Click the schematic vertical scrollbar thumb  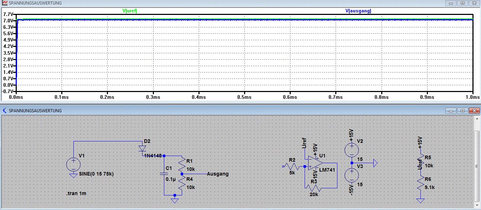477,166
